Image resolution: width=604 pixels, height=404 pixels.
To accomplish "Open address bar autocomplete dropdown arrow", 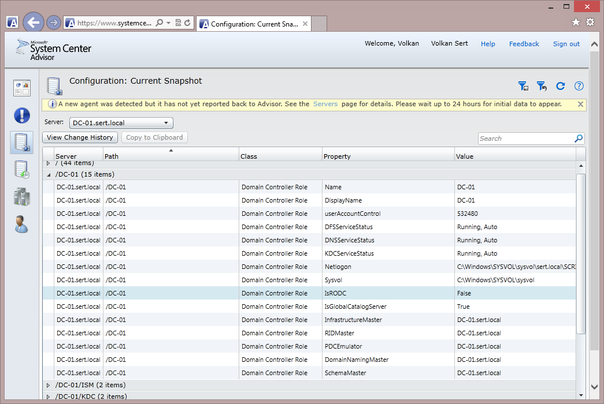I will [x=168, y=23].
